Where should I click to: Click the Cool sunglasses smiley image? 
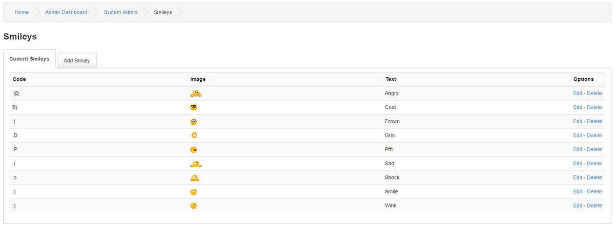click(x=194, y=107)
